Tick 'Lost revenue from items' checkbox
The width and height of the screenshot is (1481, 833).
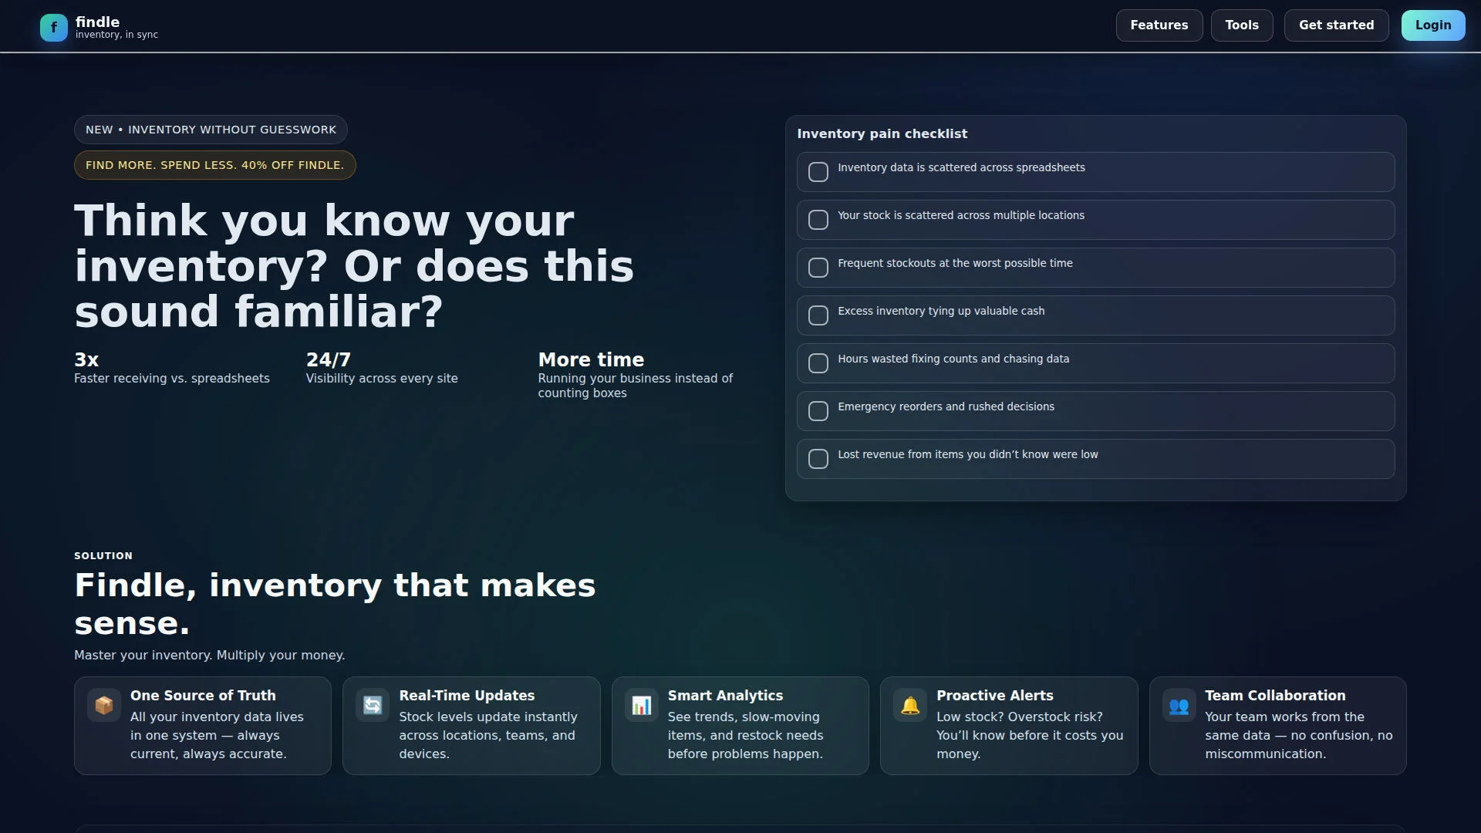click(818, 459)
